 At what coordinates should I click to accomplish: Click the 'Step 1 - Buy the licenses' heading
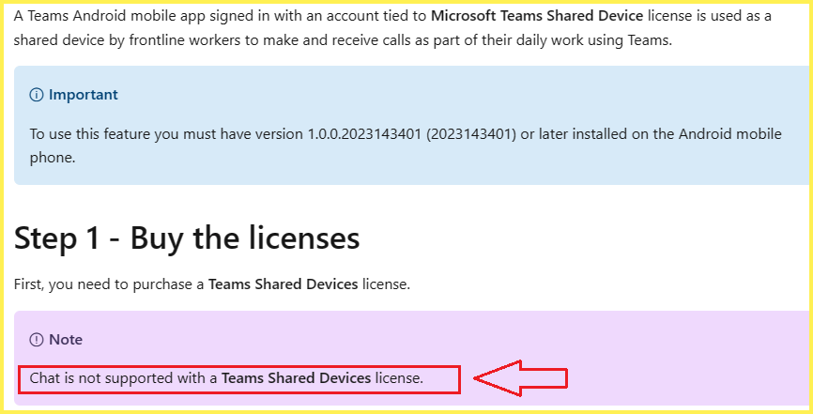tap(187, 238)
